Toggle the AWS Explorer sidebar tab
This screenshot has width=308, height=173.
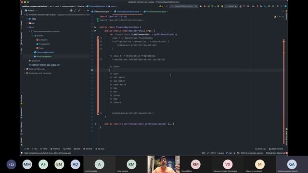[x=21, y=128]
